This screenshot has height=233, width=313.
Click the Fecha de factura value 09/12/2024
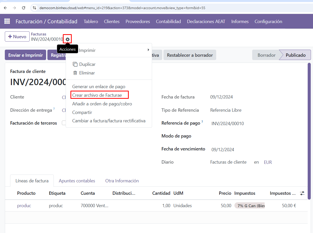(222, 97)
